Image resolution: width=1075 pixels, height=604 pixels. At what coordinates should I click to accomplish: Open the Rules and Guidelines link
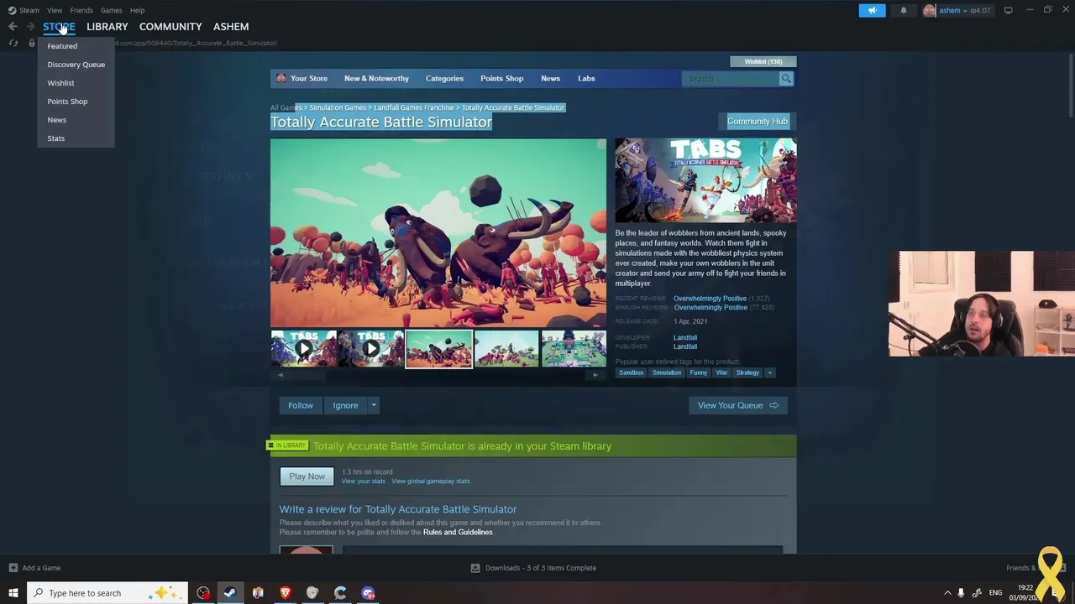click(x=458, y=533)
